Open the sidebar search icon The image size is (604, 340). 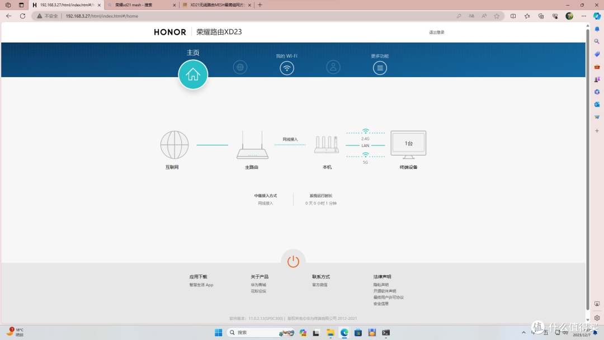[x=597, y=41]
